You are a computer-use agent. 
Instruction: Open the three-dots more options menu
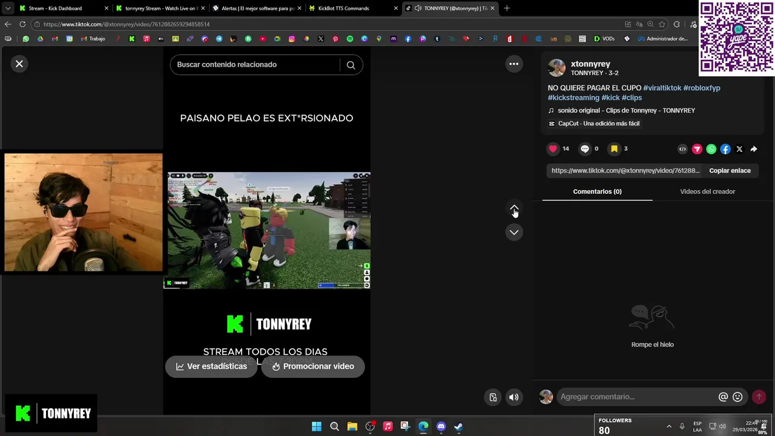[513, 64]
